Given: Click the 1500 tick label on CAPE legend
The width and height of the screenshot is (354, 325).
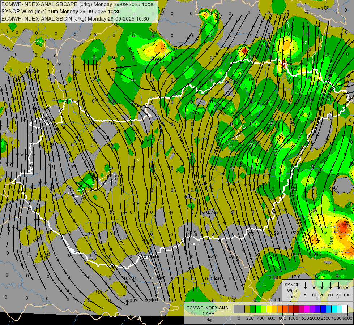Looking at the screenshot, I should [304, 318].
